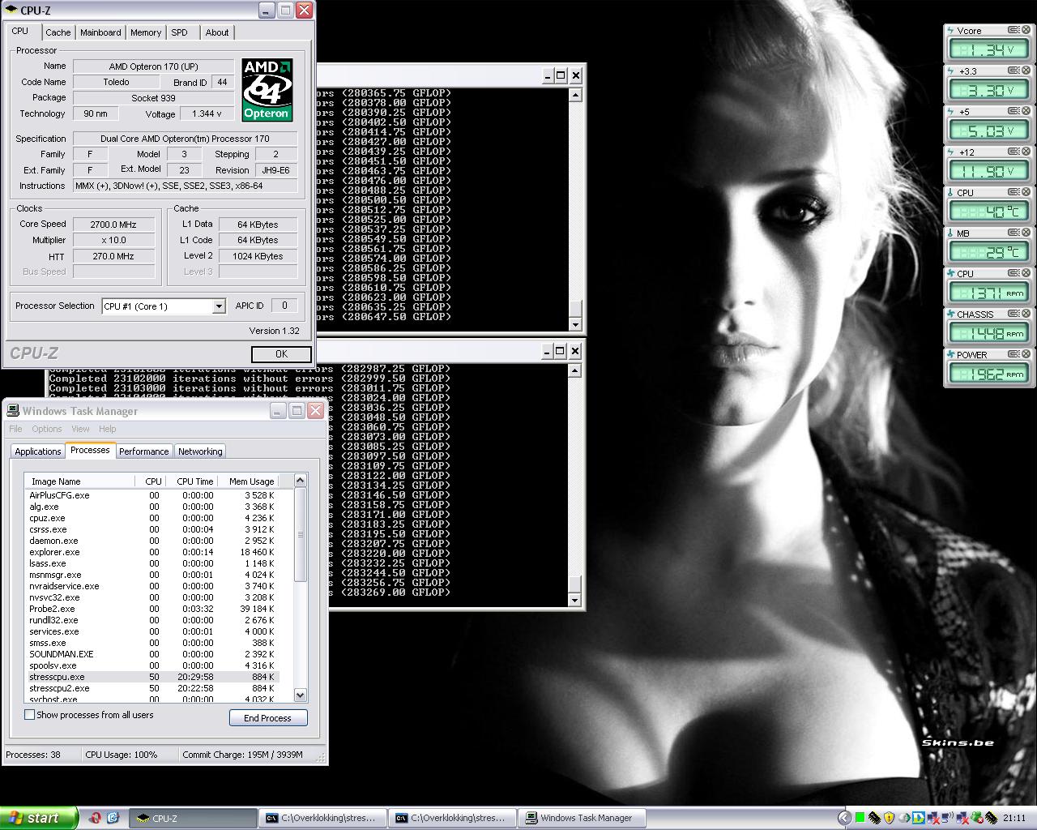Open the Help menu in Task Manager
Viewport: 1037px width, 830px height.
(108, 429)
